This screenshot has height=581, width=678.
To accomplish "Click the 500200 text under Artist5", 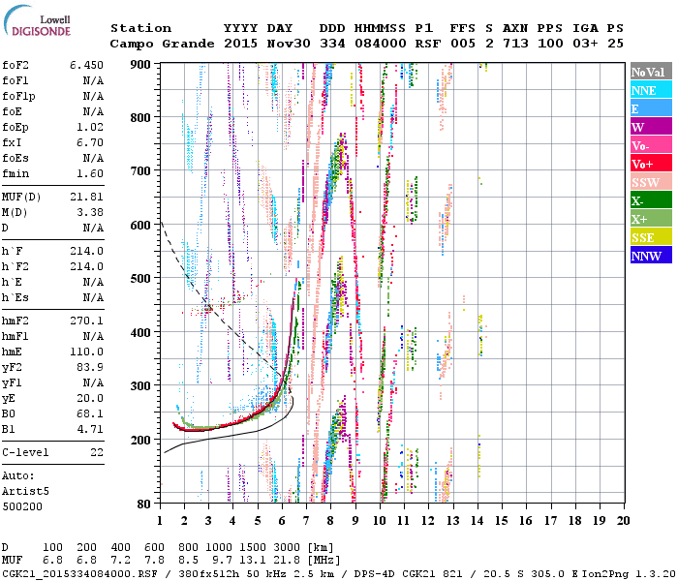I will point(22,506).
